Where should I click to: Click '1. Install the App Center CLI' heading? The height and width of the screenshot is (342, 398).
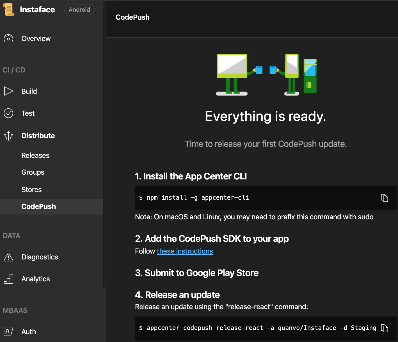click(191, 176)
